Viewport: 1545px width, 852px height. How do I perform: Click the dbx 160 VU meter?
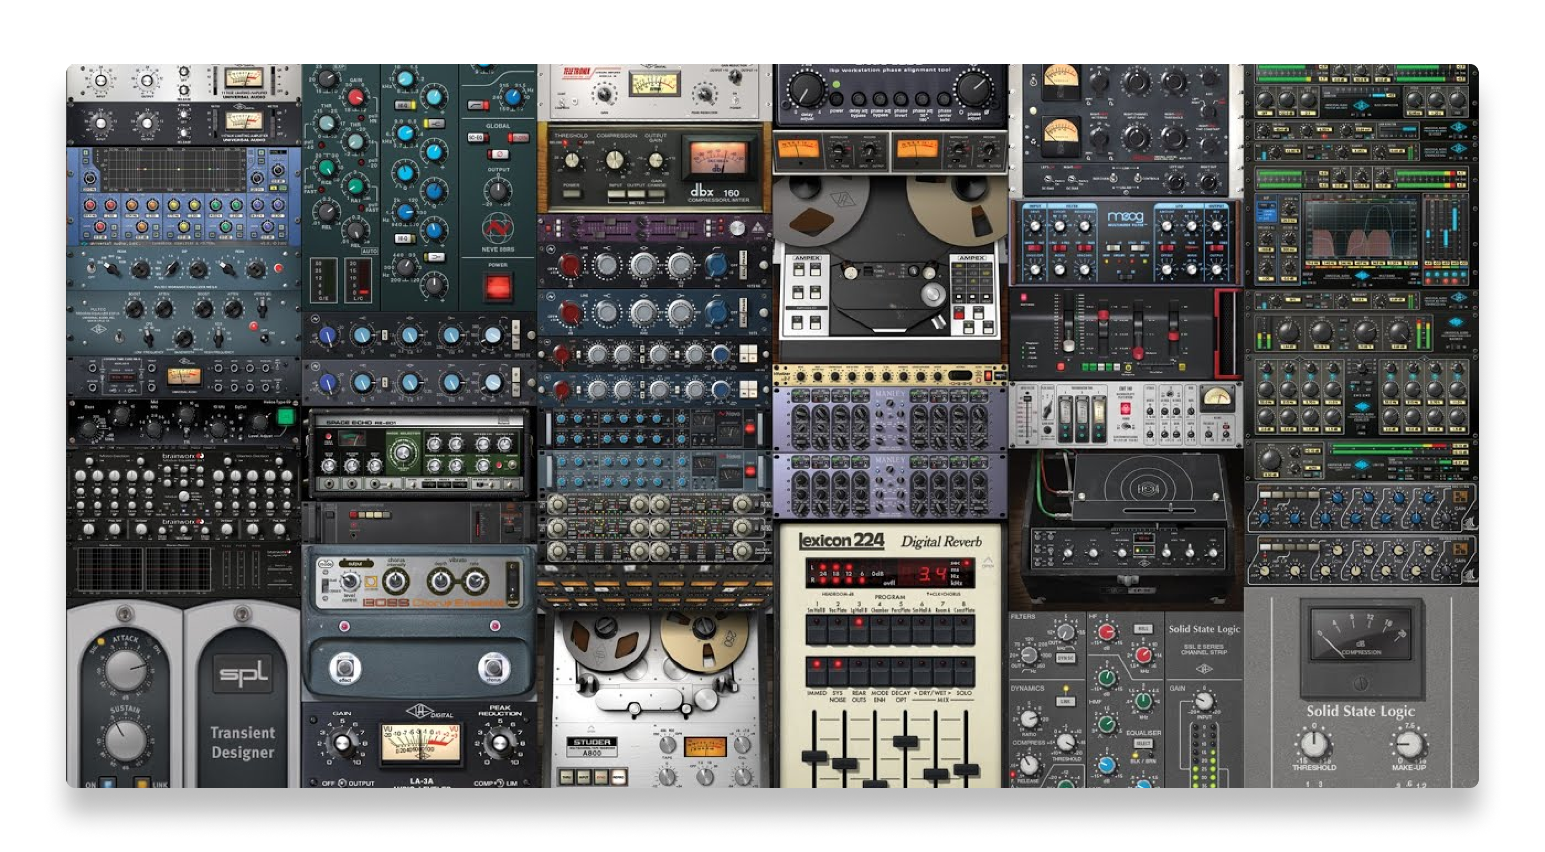[x=718, y=158]
